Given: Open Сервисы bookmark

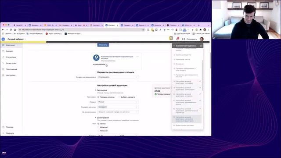Looking at the screenshot, I should 7,34.
